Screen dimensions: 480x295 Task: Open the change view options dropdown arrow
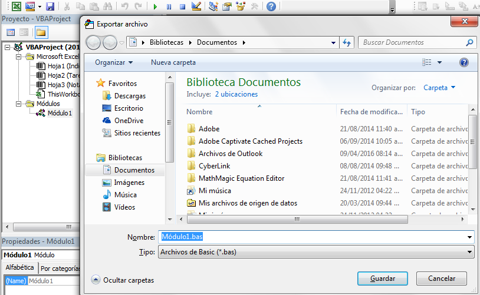[x=439, y=62]
